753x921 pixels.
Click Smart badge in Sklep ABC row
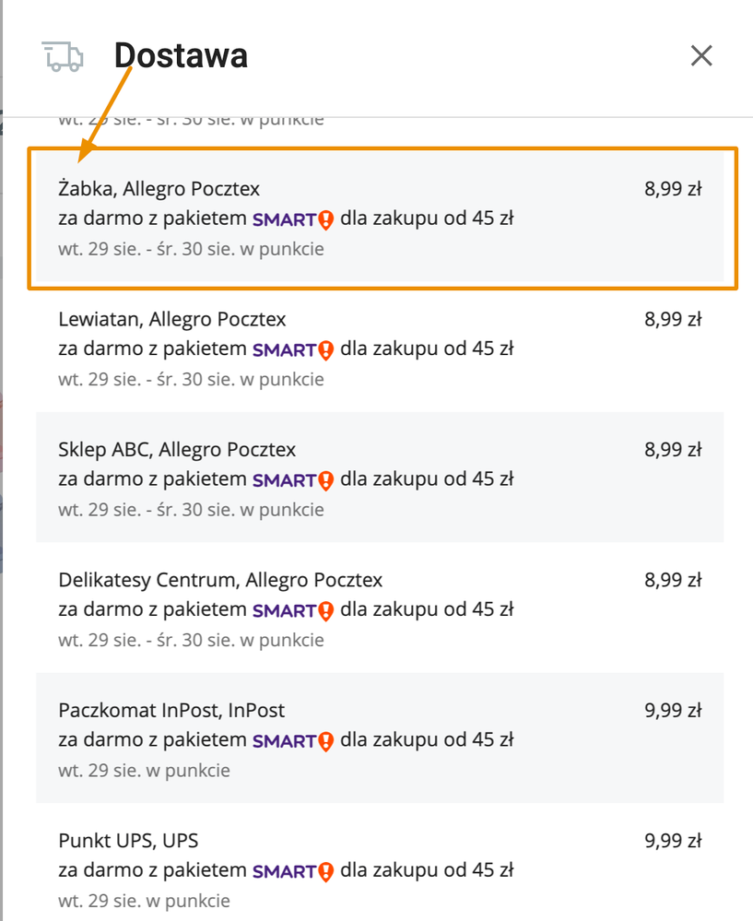pos(293,480)
